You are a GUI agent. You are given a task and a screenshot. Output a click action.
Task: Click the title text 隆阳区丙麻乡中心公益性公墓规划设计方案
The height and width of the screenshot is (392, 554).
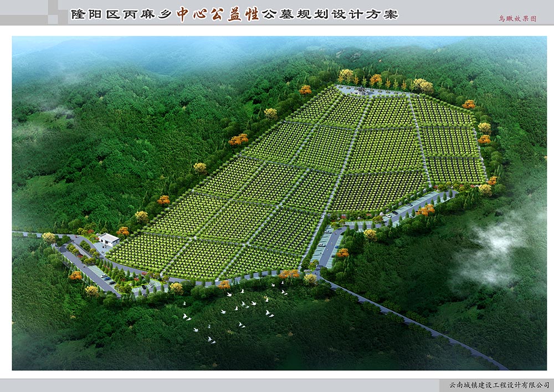pos(234,14)
